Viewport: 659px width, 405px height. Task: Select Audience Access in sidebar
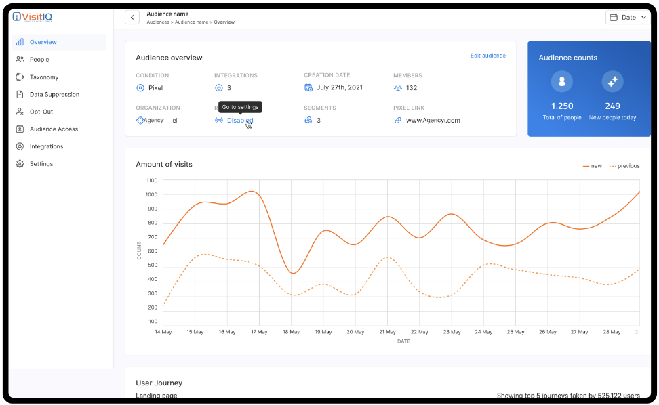(x=54, y=129)
